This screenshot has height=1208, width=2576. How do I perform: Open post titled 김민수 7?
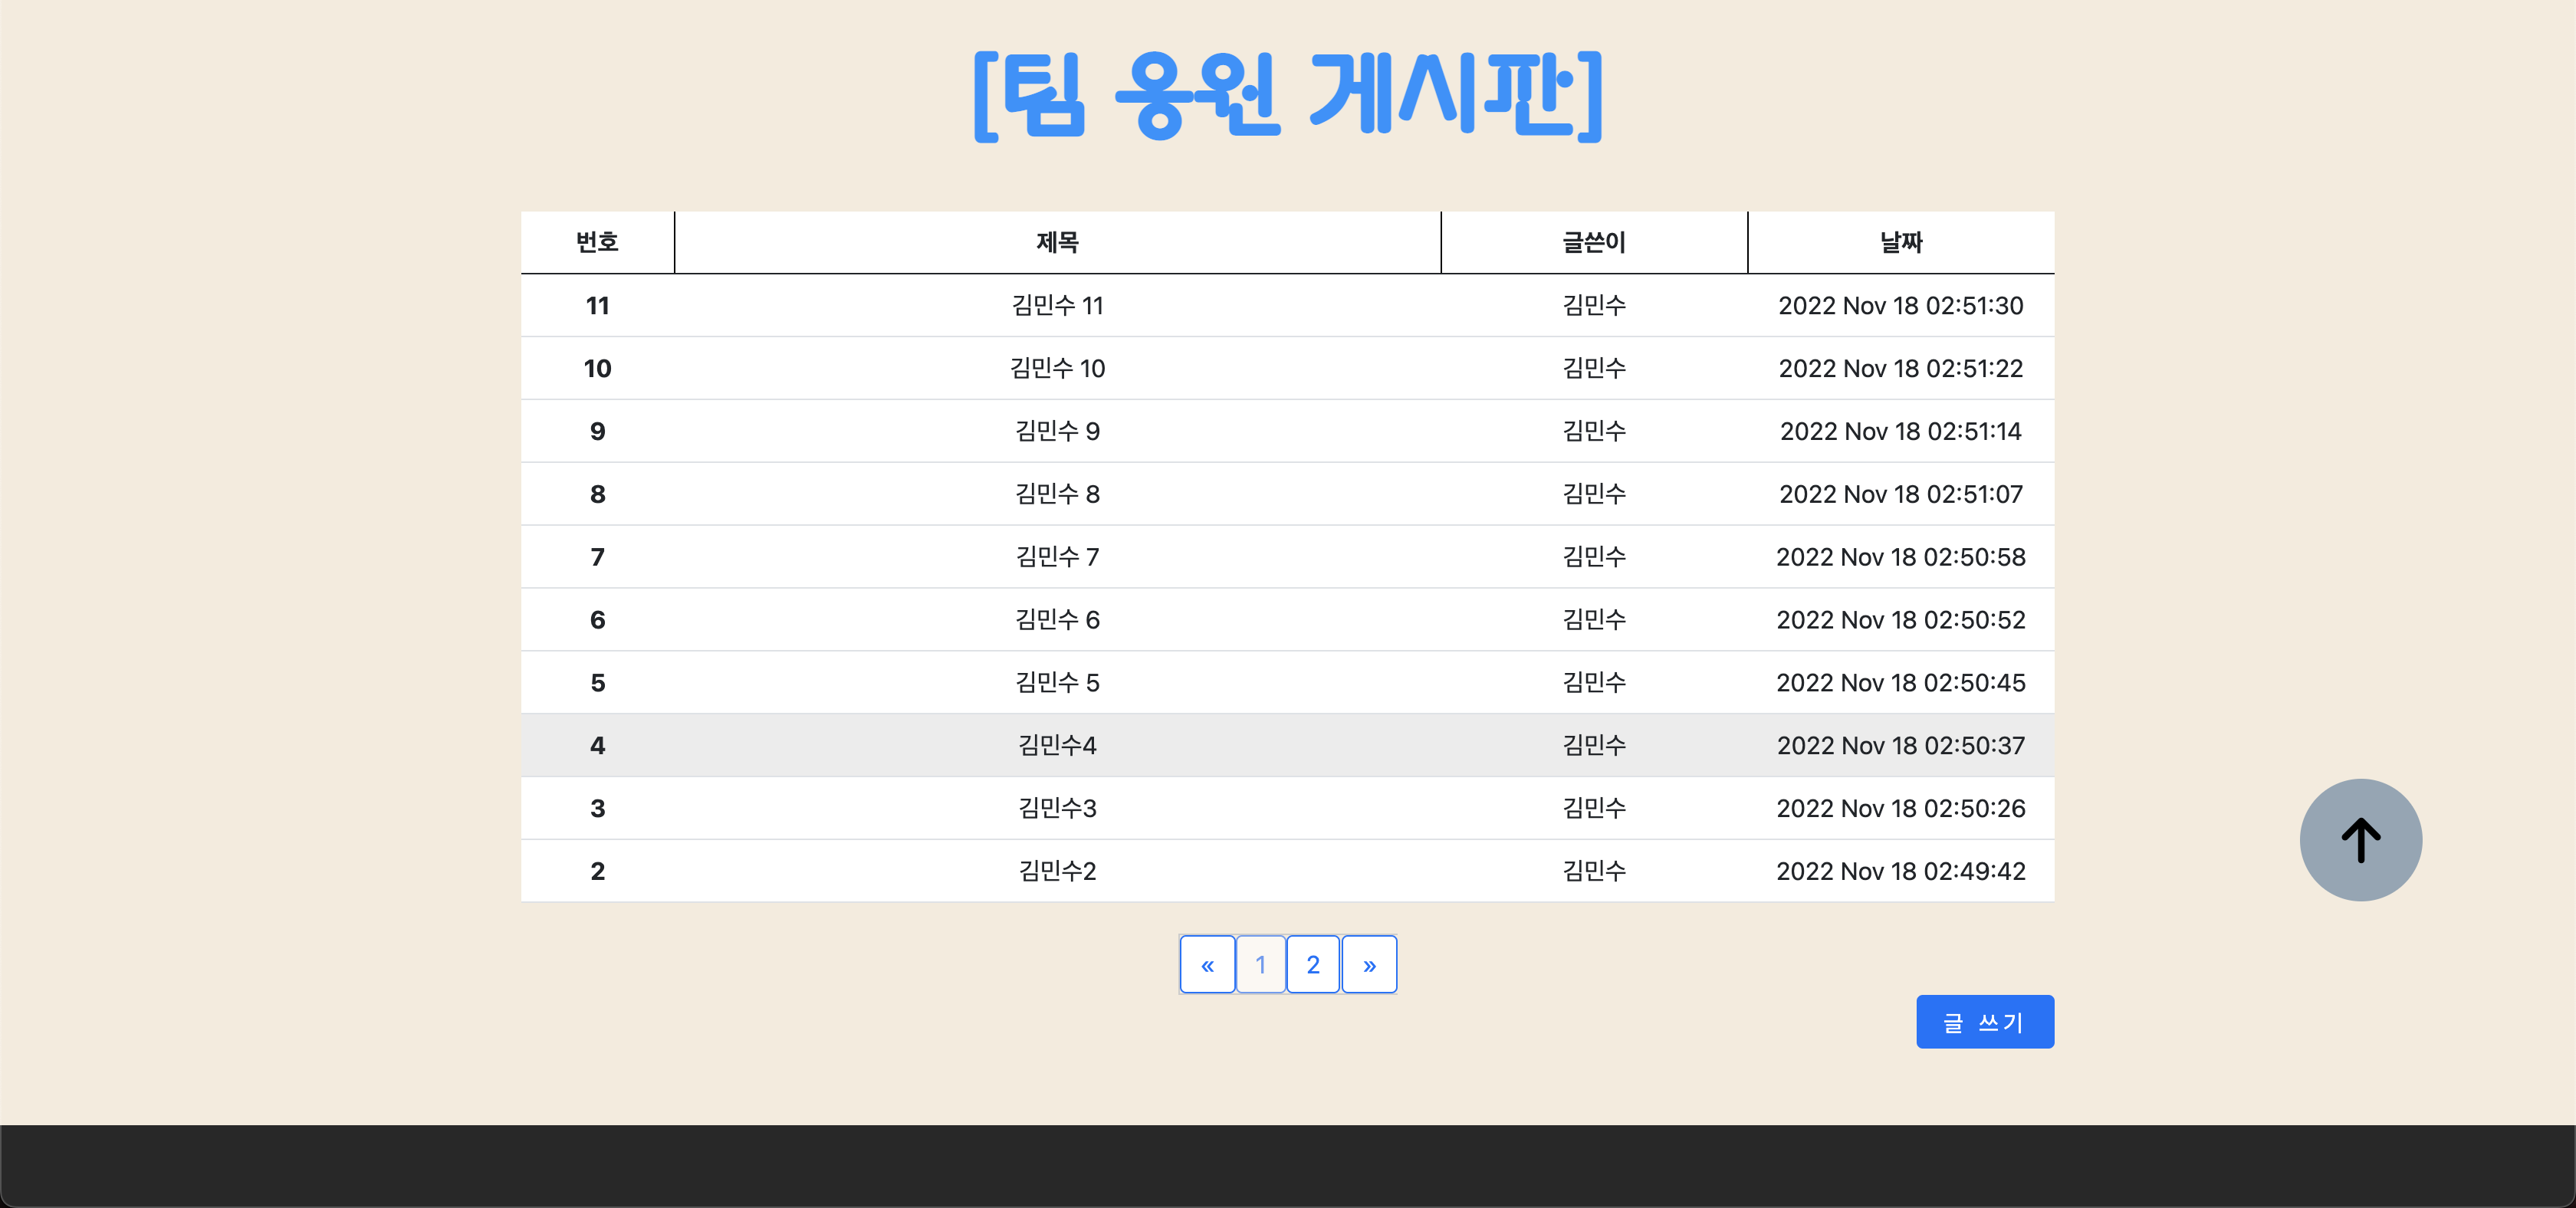(1057, 557)
